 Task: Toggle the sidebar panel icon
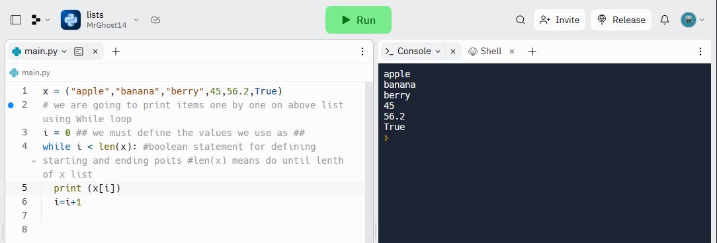tap(16, 20)
